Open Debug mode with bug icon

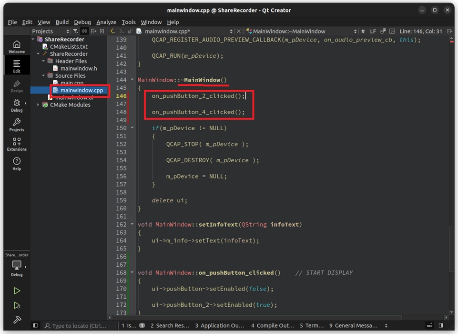(x=17, y=105)
